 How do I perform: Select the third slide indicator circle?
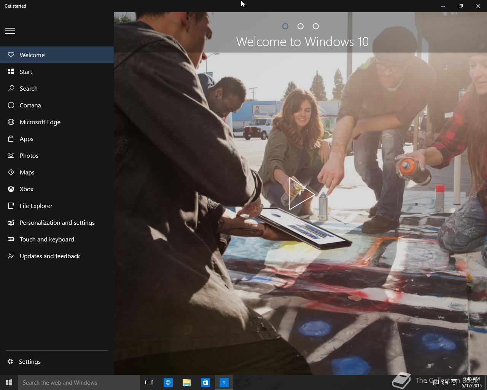[316, 26]
